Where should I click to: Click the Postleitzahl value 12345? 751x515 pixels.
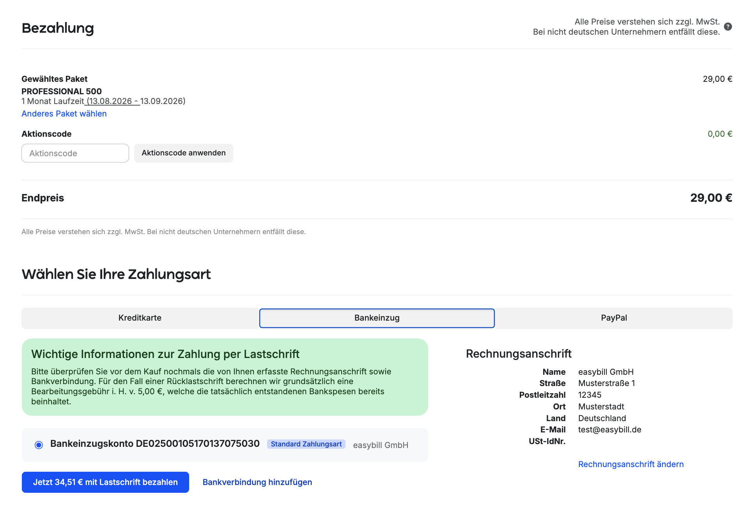point(590,395)
